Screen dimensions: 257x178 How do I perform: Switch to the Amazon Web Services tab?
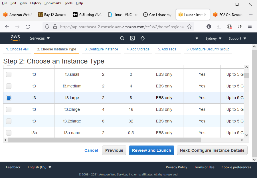[18, 15]
